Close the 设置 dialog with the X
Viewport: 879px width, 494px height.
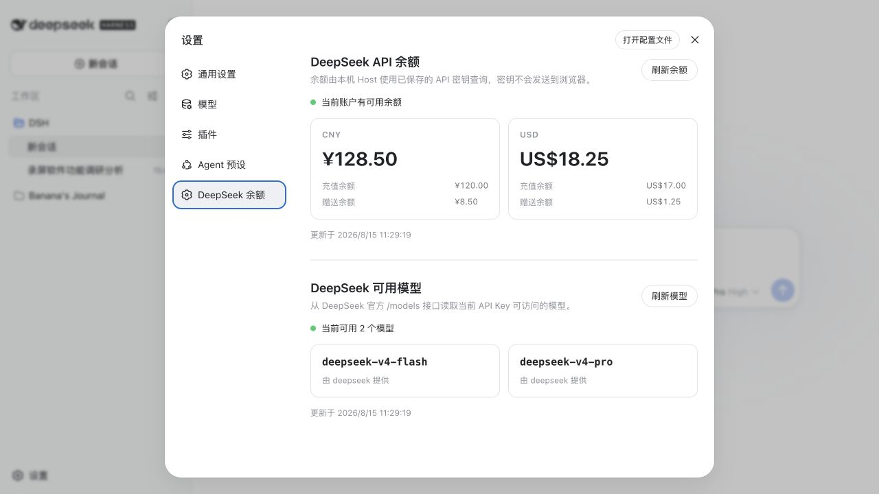[695, 40]
